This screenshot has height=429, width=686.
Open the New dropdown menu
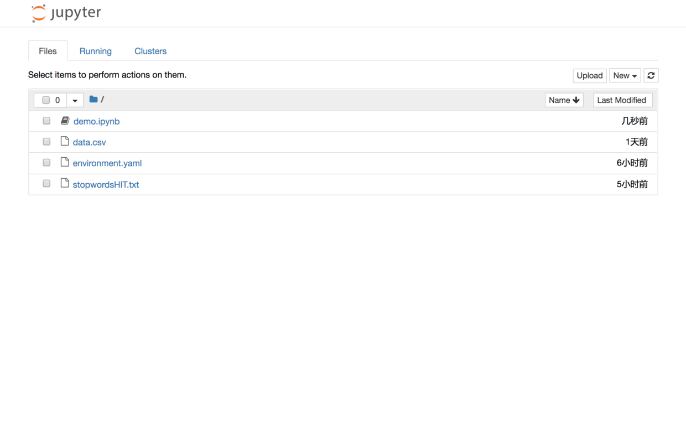coord(625,75)
